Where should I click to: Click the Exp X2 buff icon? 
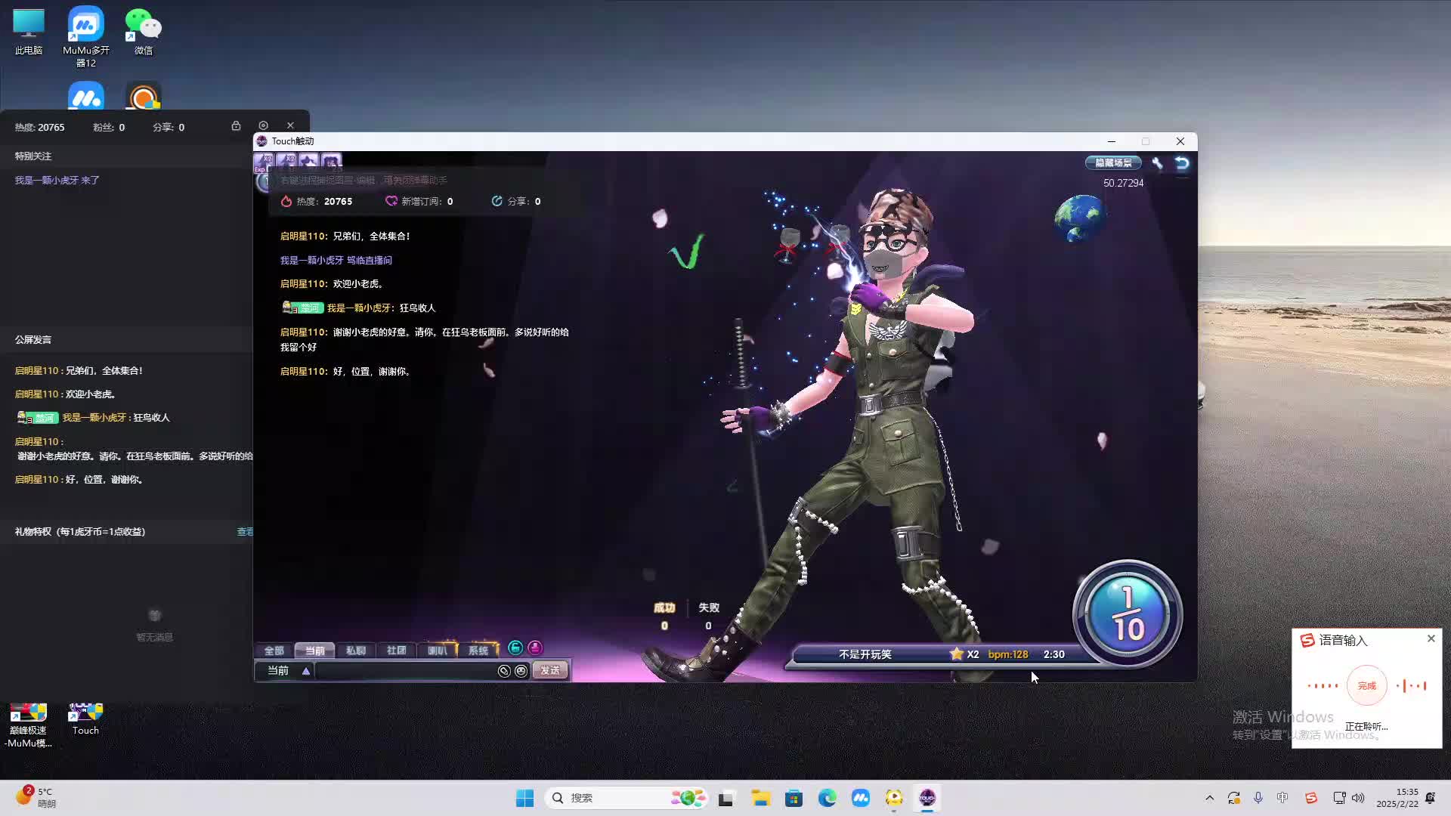pyautogui.click(x=264, y=162)
